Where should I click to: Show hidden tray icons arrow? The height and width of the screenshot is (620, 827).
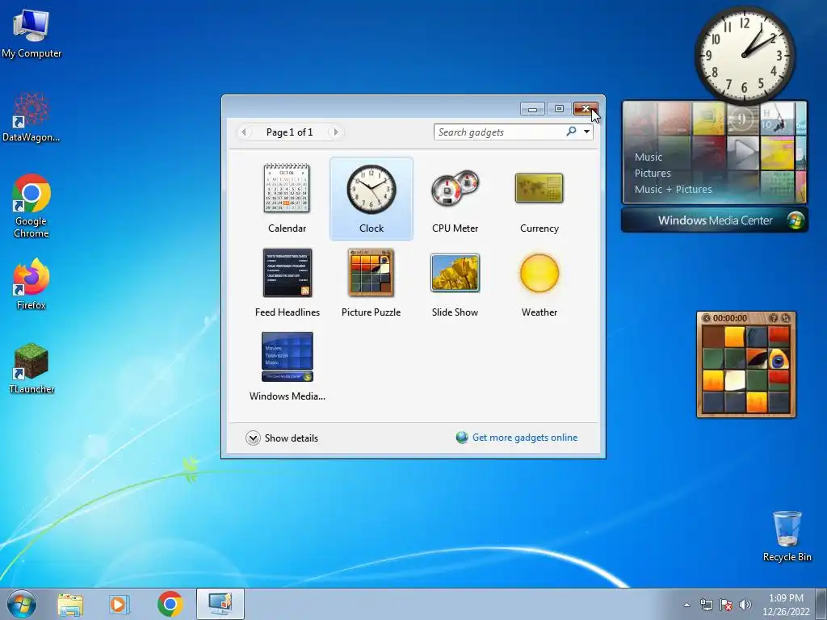click(686, 605)
